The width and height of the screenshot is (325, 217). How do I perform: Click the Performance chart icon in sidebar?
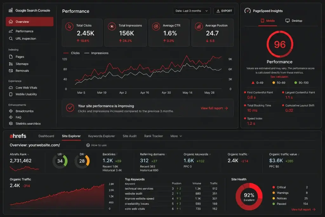(x=11, y=31)
